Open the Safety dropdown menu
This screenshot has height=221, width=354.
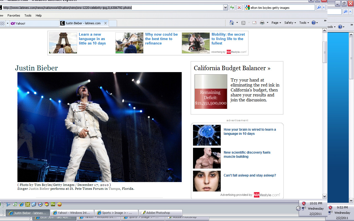(290, 23)
